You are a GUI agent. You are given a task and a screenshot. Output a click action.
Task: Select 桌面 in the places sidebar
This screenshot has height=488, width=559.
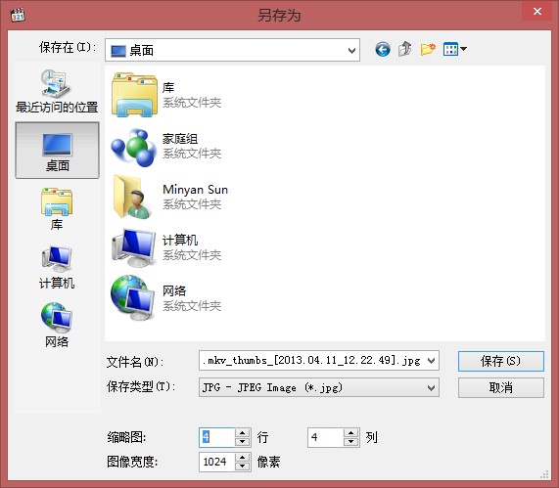(57, 151)
